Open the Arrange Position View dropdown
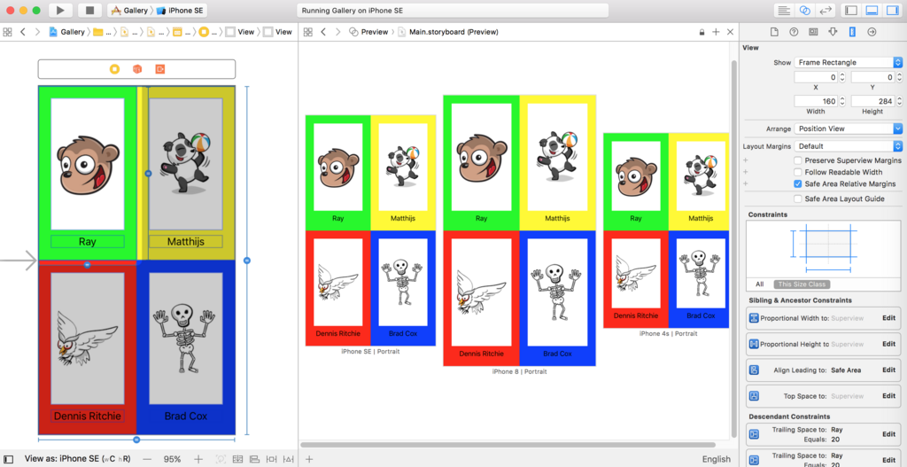Screen dimensions: 907x467 click(x=848, y=128)
